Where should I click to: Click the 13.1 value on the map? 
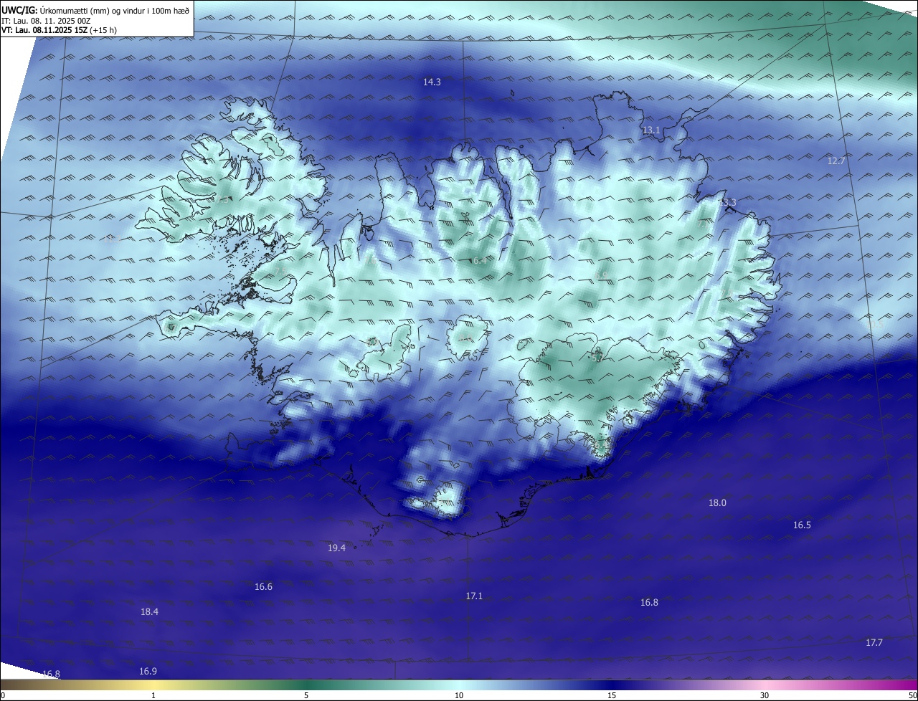click(x=651, y=130)
